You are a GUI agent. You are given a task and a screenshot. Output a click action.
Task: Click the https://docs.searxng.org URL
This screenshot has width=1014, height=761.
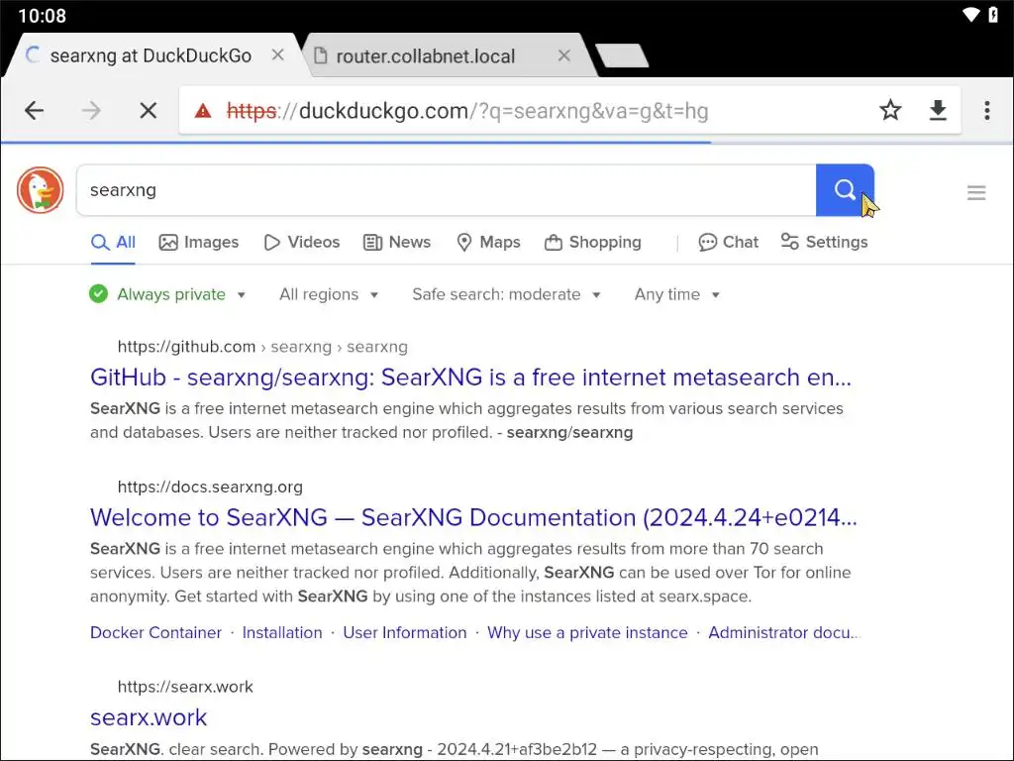[210, 487]
